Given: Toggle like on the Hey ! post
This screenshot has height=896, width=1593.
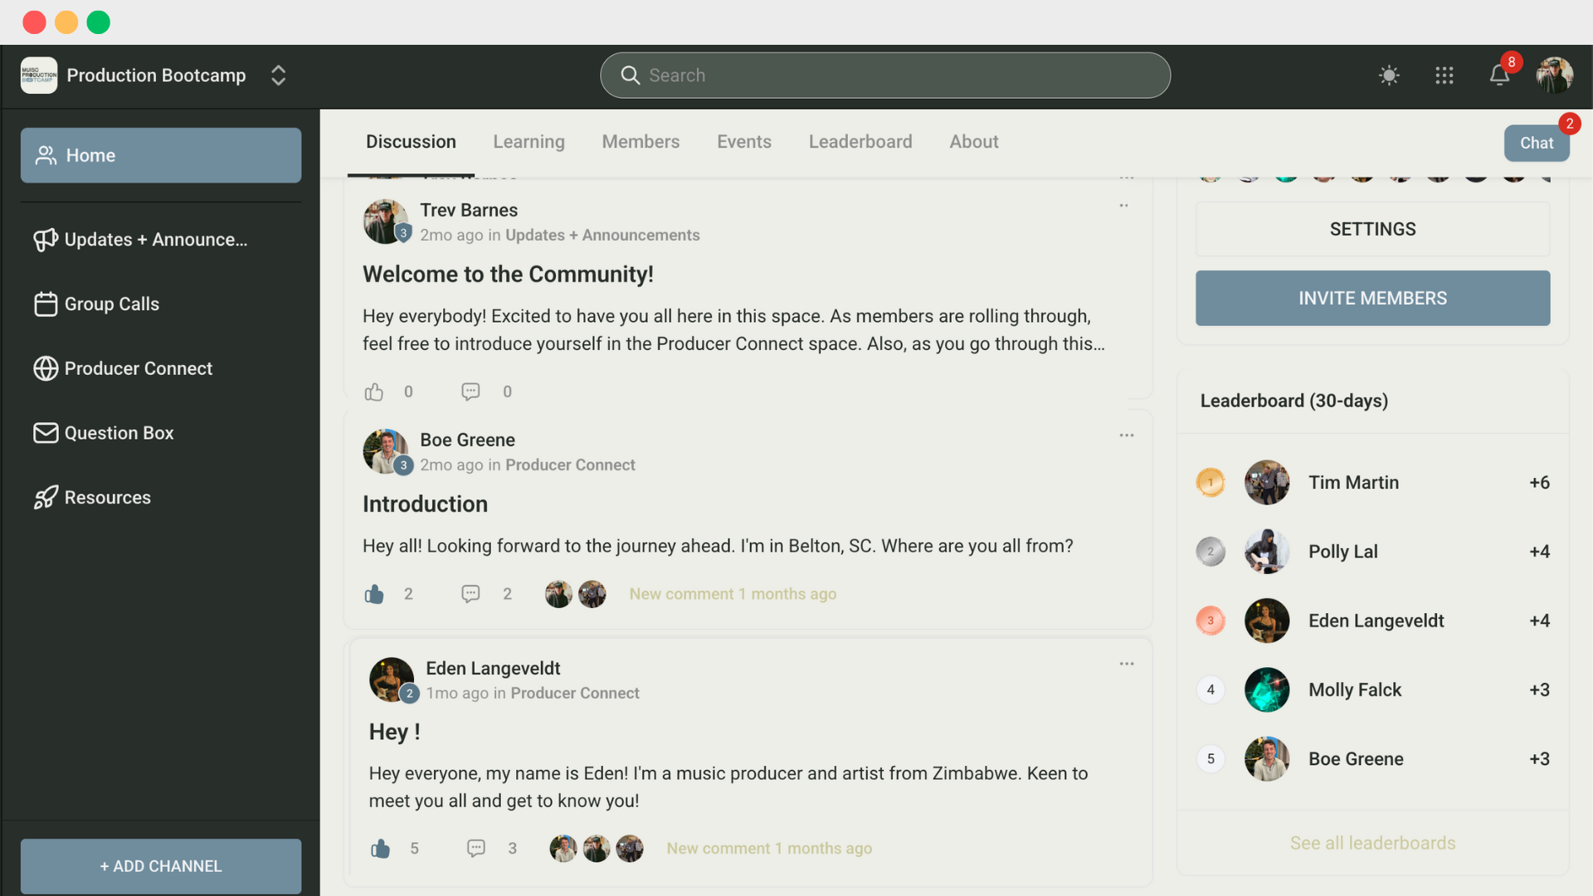Looking at the screenshot, I should 380,848.
